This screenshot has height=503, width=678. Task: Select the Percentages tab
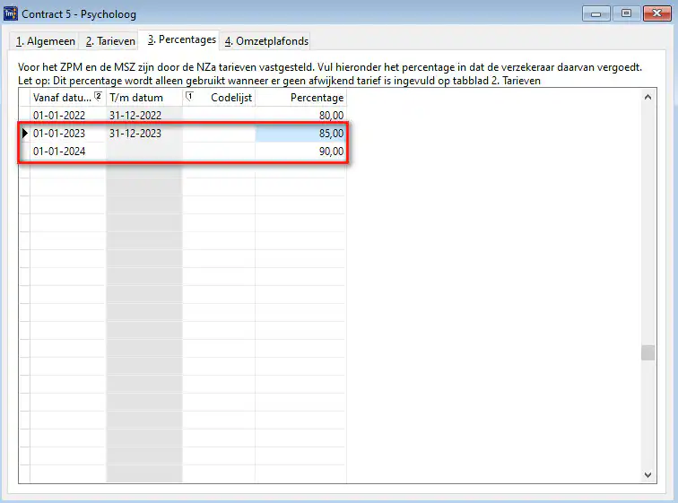coord(181,40)
